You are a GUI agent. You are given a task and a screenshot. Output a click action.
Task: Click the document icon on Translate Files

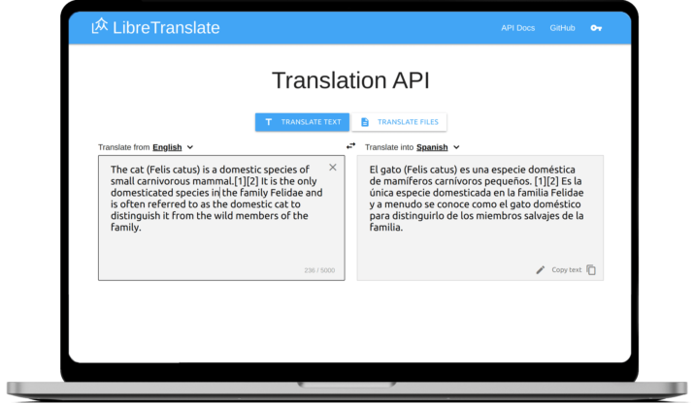(365, 122)
